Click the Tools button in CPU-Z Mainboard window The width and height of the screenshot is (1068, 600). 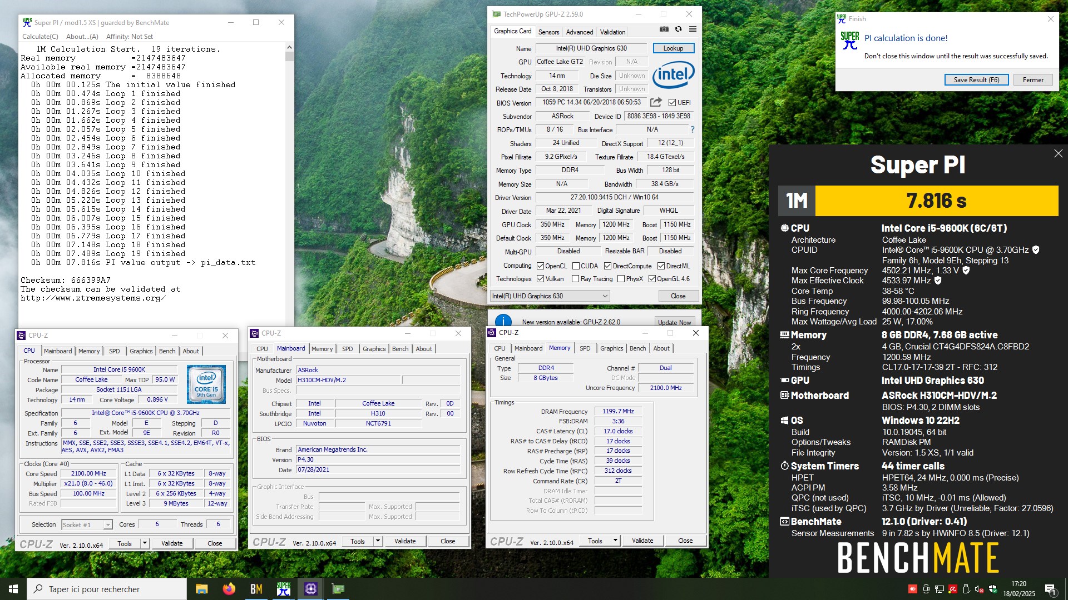357,541
